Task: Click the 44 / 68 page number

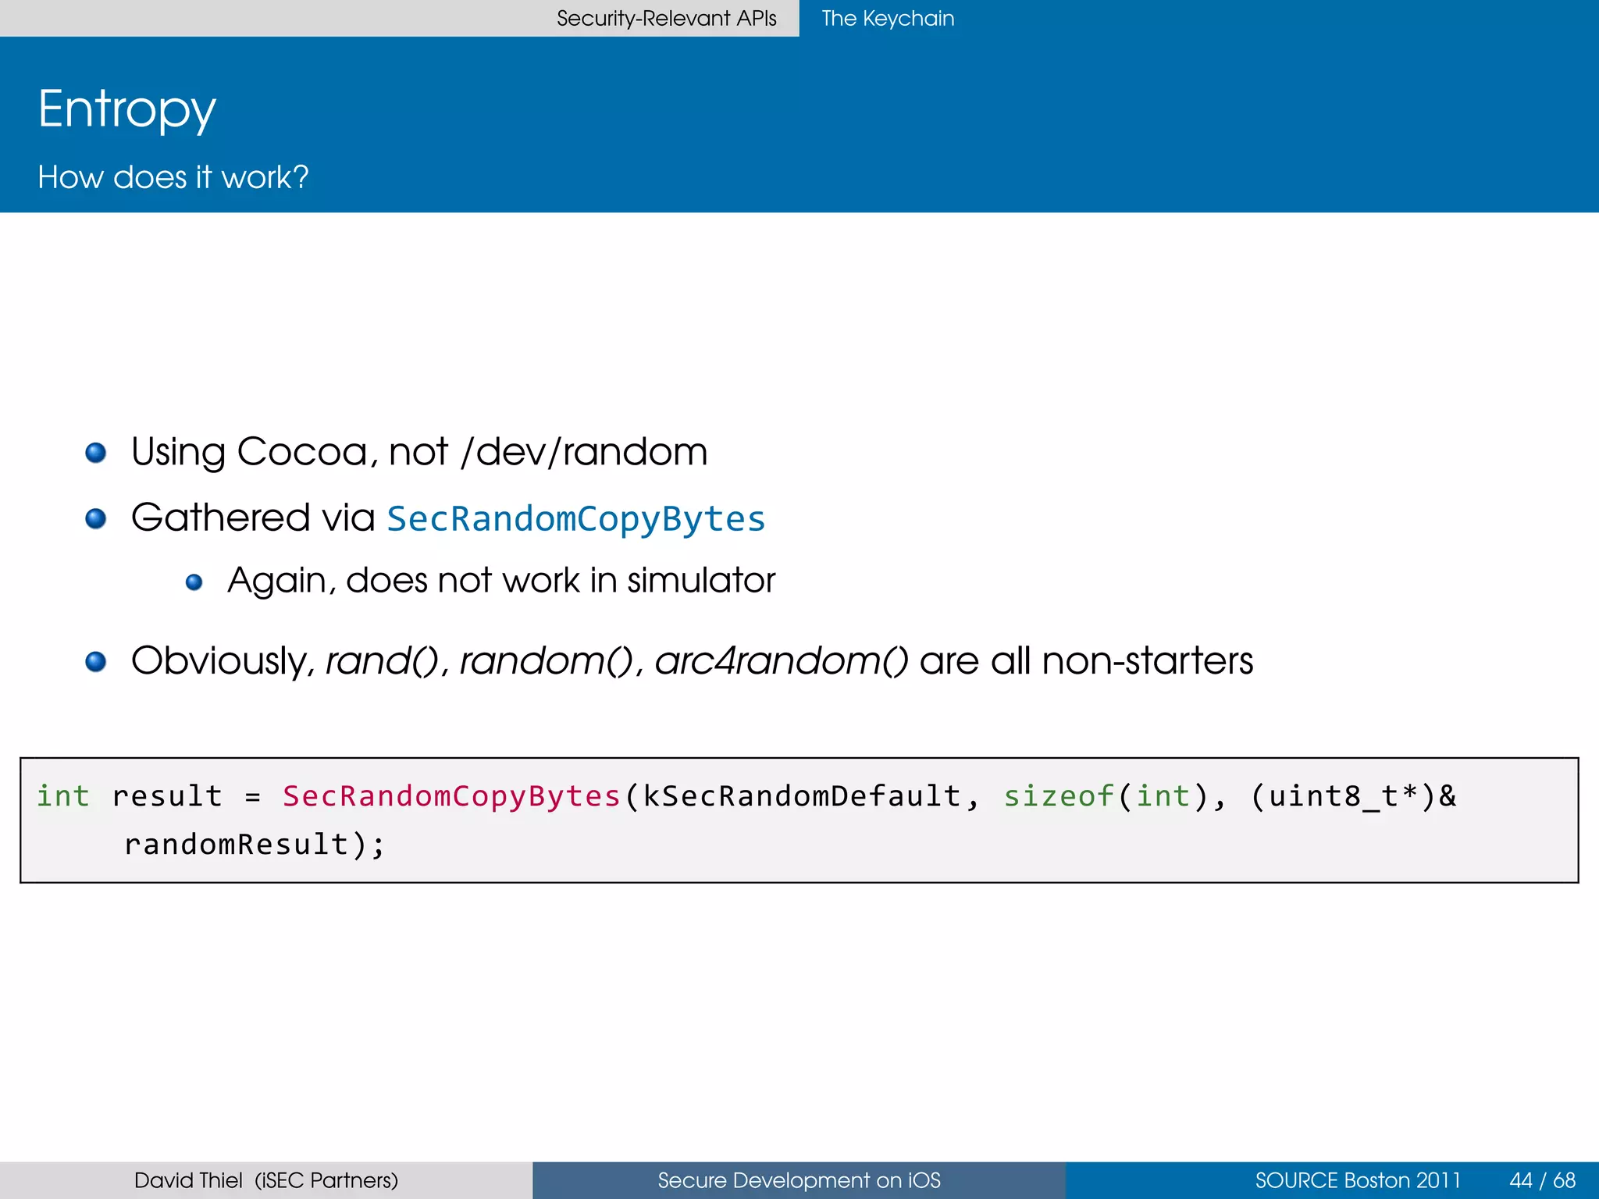Action: (1542, 1180)
